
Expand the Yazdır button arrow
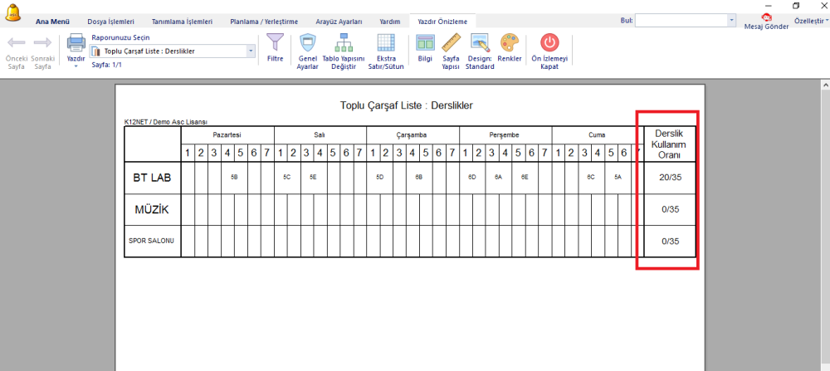click(76, 66)
